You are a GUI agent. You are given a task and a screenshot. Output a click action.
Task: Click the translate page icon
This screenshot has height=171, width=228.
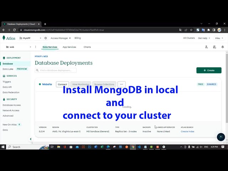(181, 30)
